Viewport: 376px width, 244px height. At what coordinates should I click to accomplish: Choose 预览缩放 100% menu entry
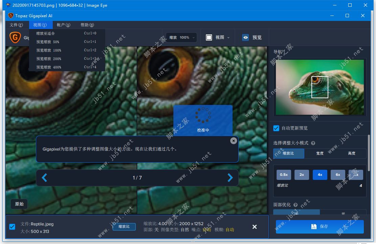pos(67,50)
